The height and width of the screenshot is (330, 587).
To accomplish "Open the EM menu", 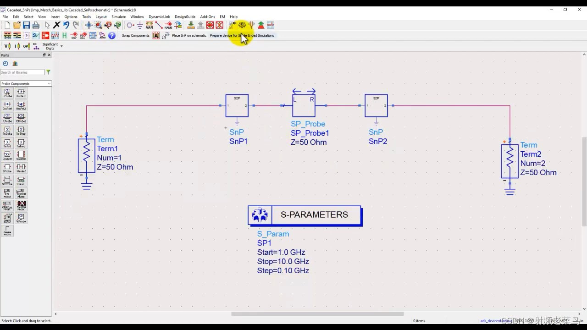I will (x=222, y=16).
